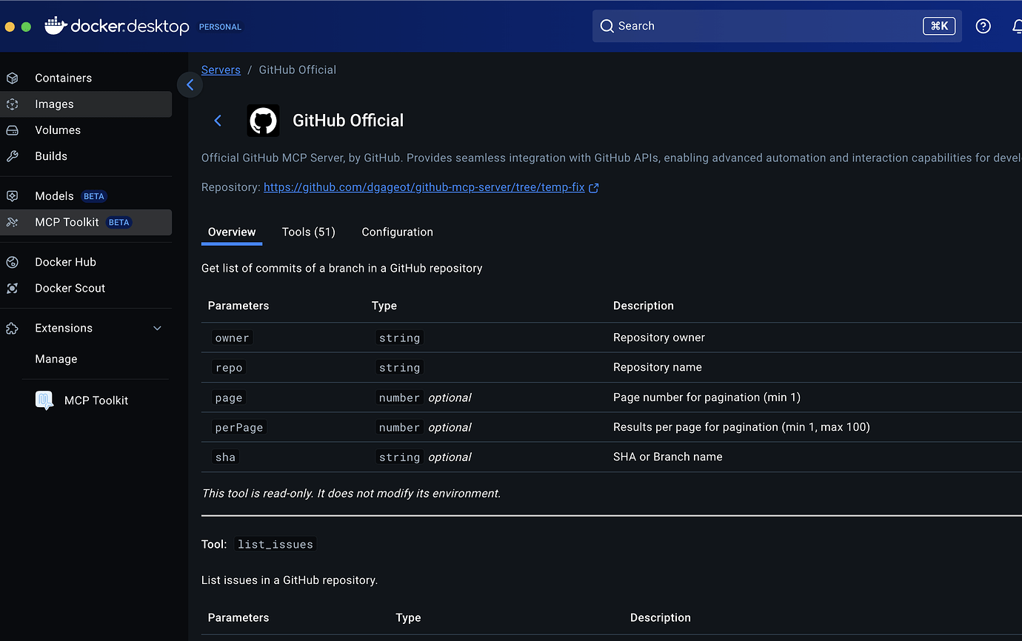Collapse the Extensions section chevron
Screen dimensions: 1022x641
(156, 328)
